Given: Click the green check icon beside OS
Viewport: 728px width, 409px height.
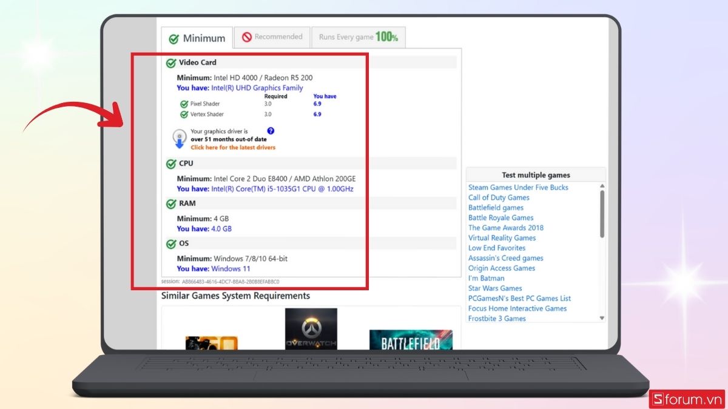Looking at the screenshot, I should [171, 244].
